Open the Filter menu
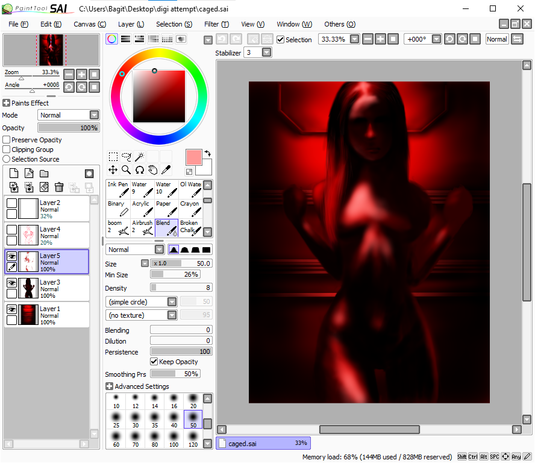Viewport: 535px width, 463px height. pyautogui.click(x=216, y=24)
